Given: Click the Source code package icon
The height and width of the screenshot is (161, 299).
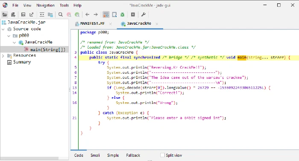Looking at the screenshot, I should (9, 29).
